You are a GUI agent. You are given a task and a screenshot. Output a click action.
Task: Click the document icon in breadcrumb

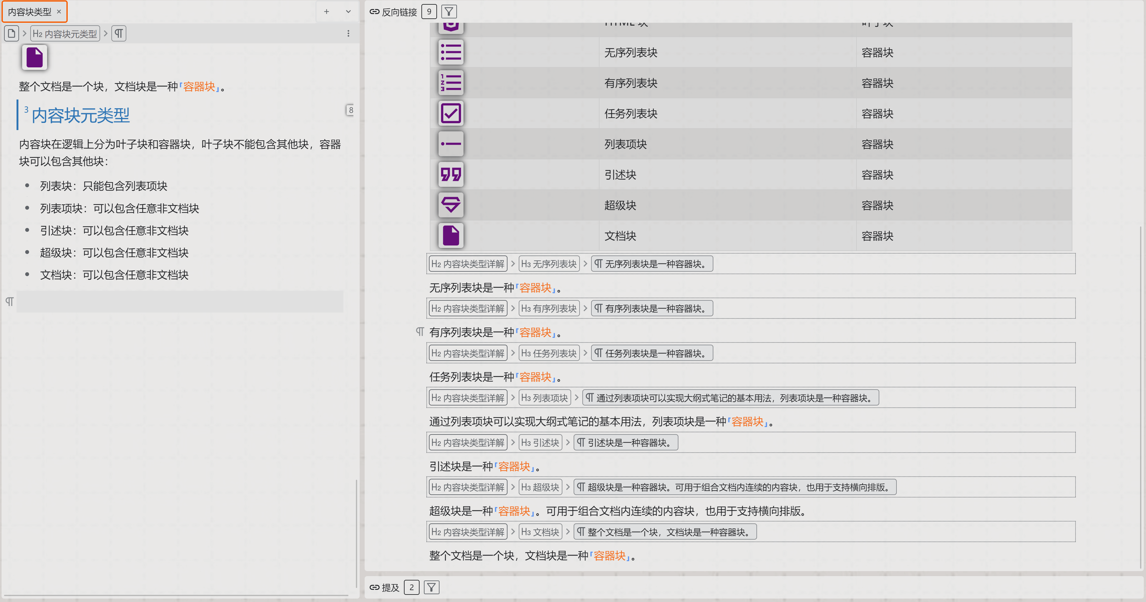tap(12, 33)
